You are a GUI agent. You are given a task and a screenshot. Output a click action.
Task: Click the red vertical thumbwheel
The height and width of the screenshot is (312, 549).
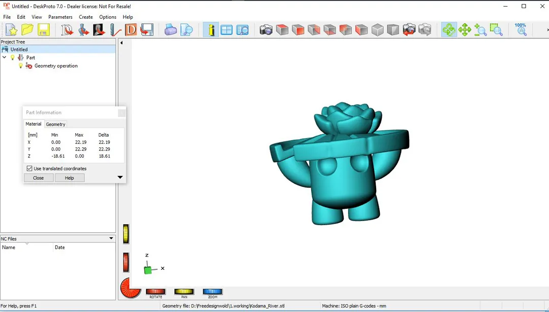[x=126, y=262]
